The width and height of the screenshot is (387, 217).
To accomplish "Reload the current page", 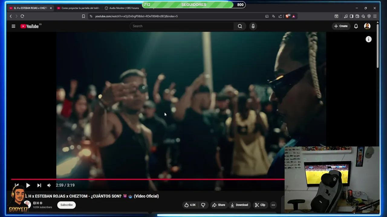I will pyautogui.click(x=22, y=16).
